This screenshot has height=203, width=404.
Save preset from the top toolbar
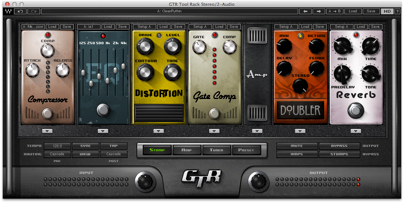371,12
